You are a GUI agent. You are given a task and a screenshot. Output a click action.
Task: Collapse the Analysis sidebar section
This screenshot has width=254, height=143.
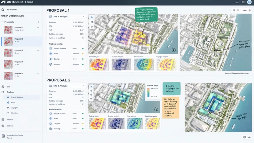[38, 92]
